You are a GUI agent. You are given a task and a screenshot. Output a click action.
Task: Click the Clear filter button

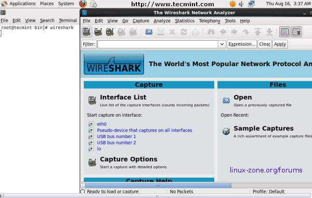(265, 44)
